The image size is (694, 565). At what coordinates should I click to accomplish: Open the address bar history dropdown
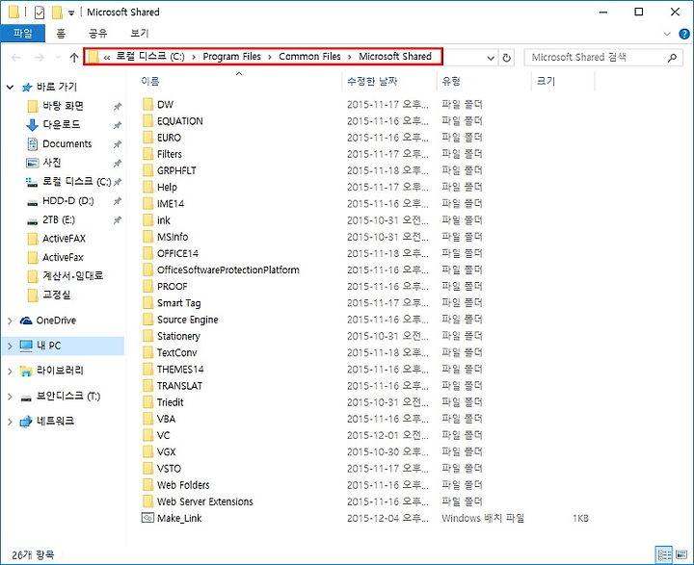[491, 58]
